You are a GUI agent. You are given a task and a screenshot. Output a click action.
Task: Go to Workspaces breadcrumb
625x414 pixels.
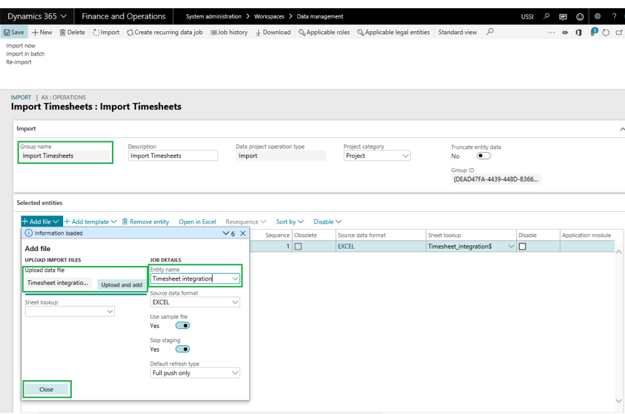pyautogui.click(x=269, y=16)
